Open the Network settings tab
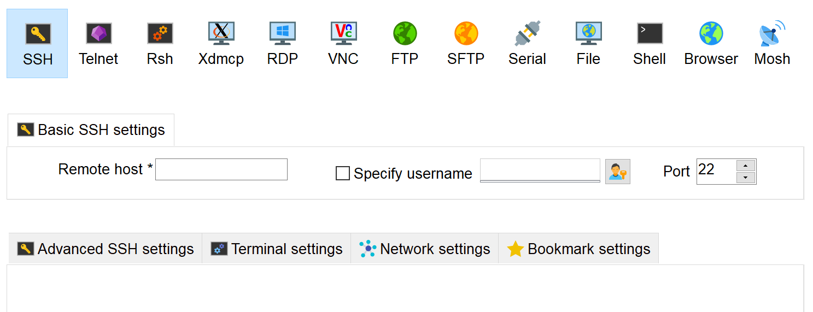 coord(425,249)
